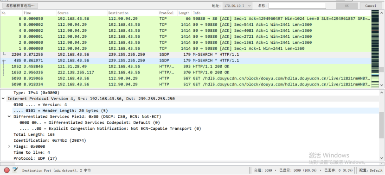Select packet 3 with Seq=2721
The width and height of the screenshot is (385, 175).
pyautogui.click(x=186, y=36)
